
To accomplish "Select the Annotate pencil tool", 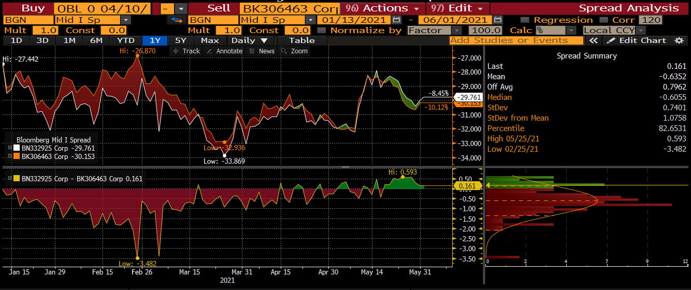I will [224, 51].
